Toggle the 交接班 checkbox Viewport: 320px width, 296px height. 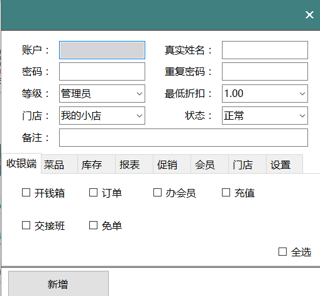pyautogui.click(x=26, y=225)
